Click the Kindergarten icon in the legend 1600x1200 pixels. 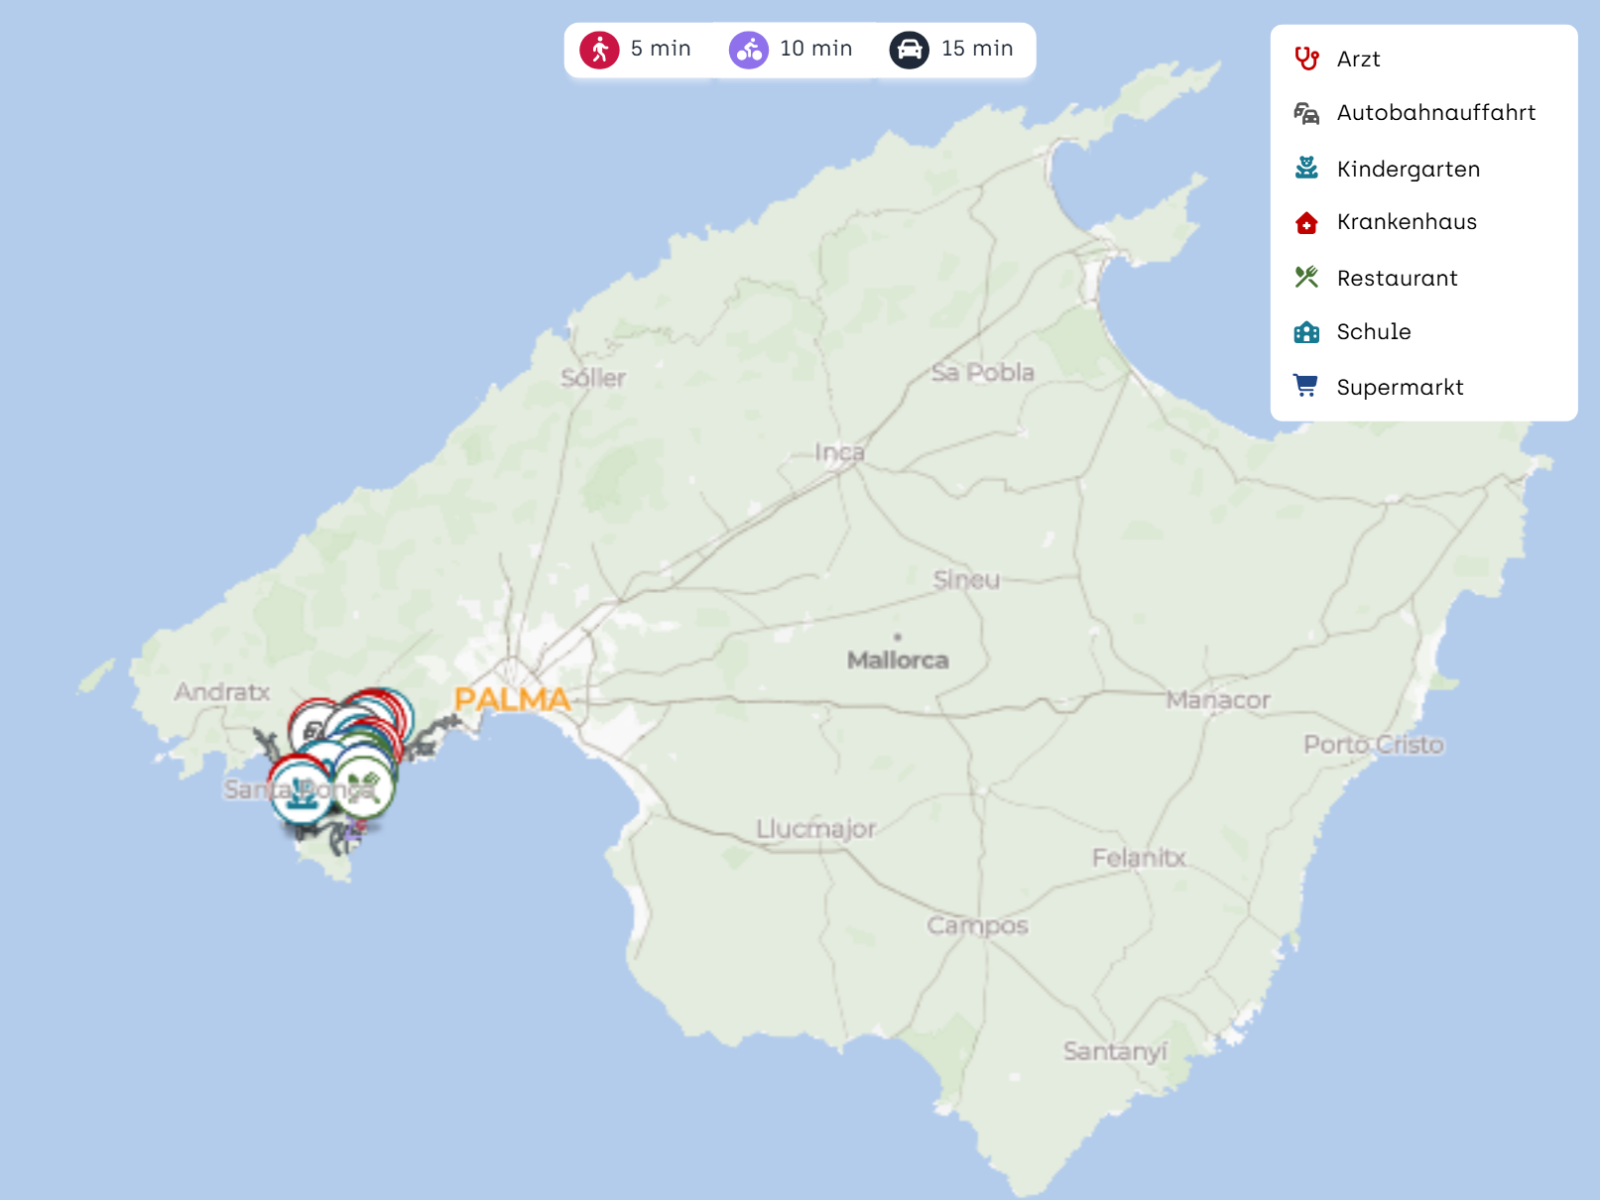click(1306, 169)
